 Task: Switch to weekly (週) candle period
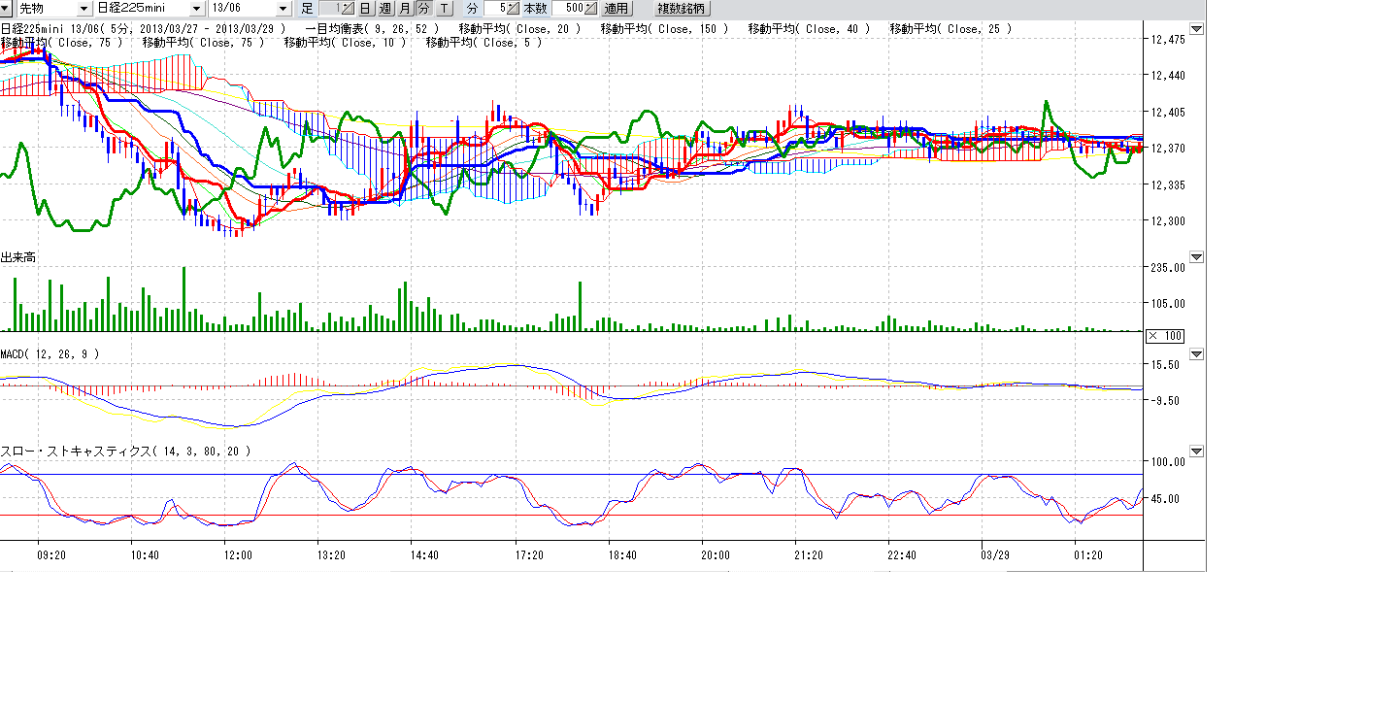pyautogui.click(x=384, y=9)
